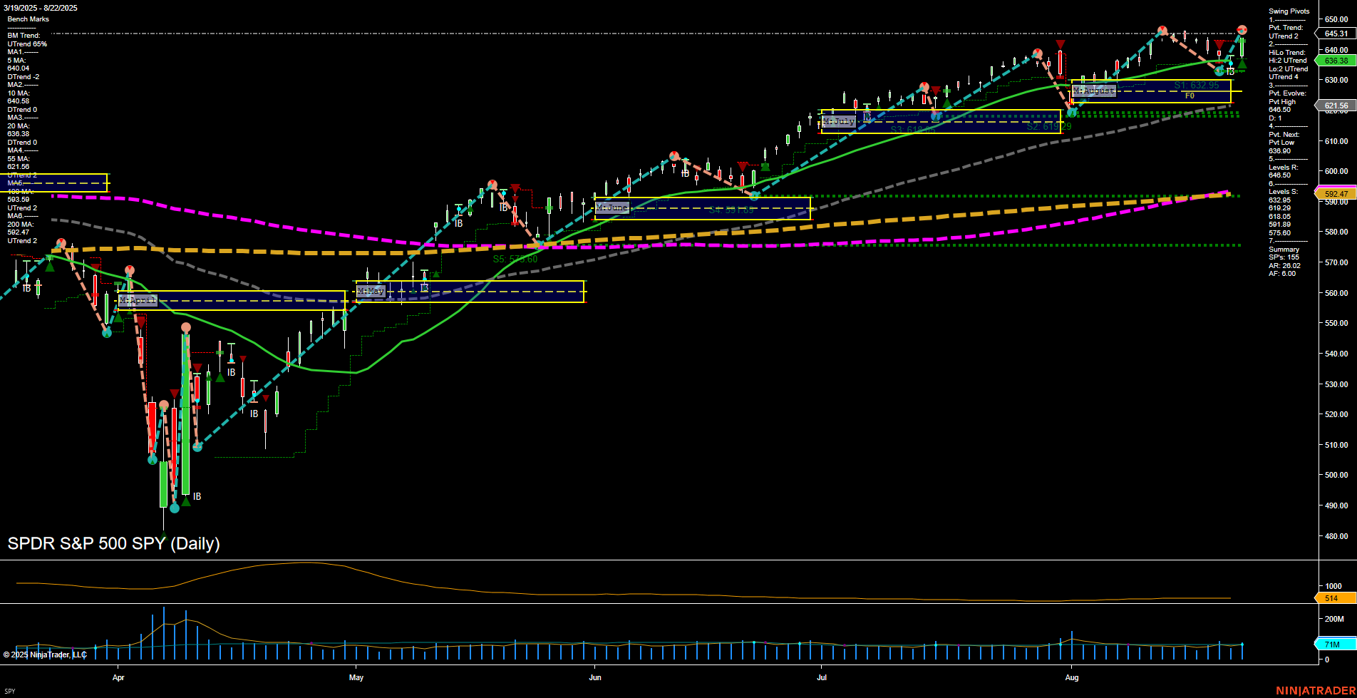Click the orange 592.47 price marker
Viewport: 1357px width, 698px height.
1338,191
